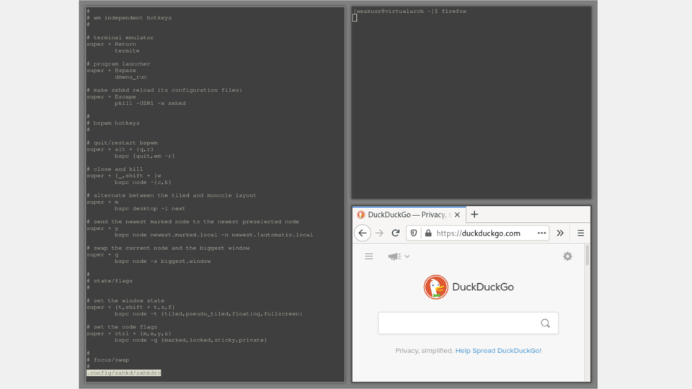Reload the DuckDuckGo page
The image size is (692, 389).
396,233
